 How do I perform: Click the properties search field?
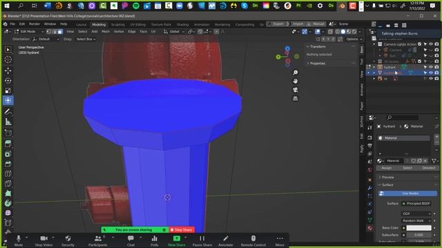[403, 118]
